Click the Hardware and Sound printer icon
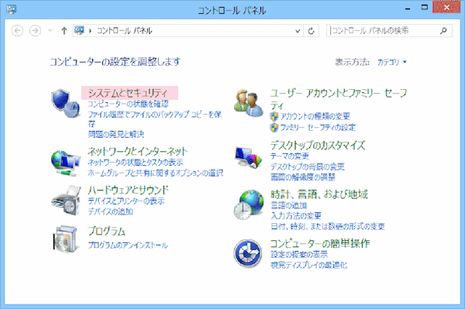Screen dimensions: 465x309 coord(67,201)
